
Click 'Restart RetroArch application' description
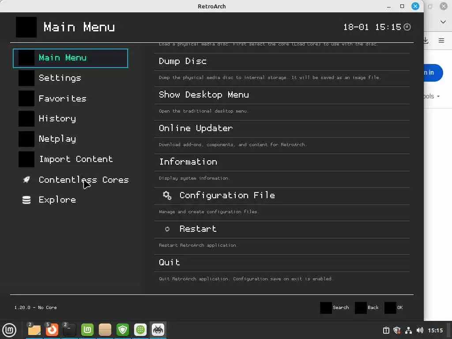pyautogui.click(x=197, y=245)
